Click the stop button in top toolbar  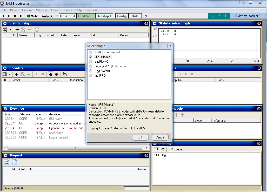[15, 16]
